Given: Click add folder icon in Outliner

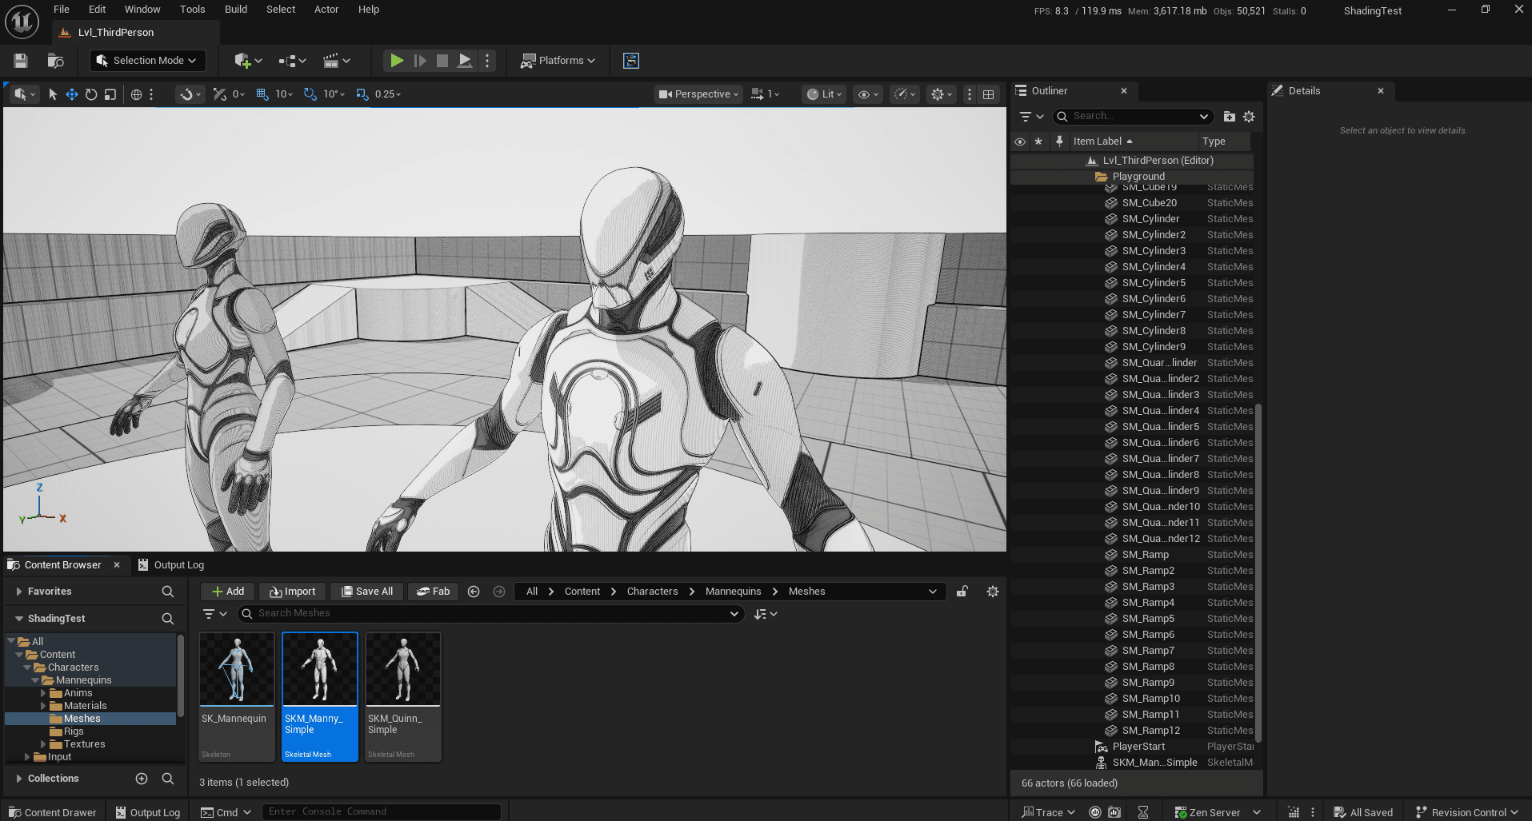Looking at the screenshot, I should (x=1230, y=117).
